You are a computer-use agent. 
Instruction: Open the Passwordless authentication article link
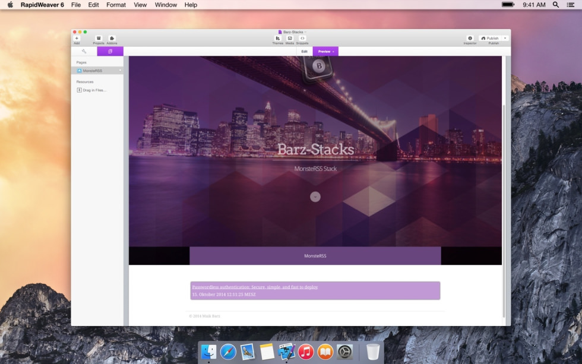[255, 287]
